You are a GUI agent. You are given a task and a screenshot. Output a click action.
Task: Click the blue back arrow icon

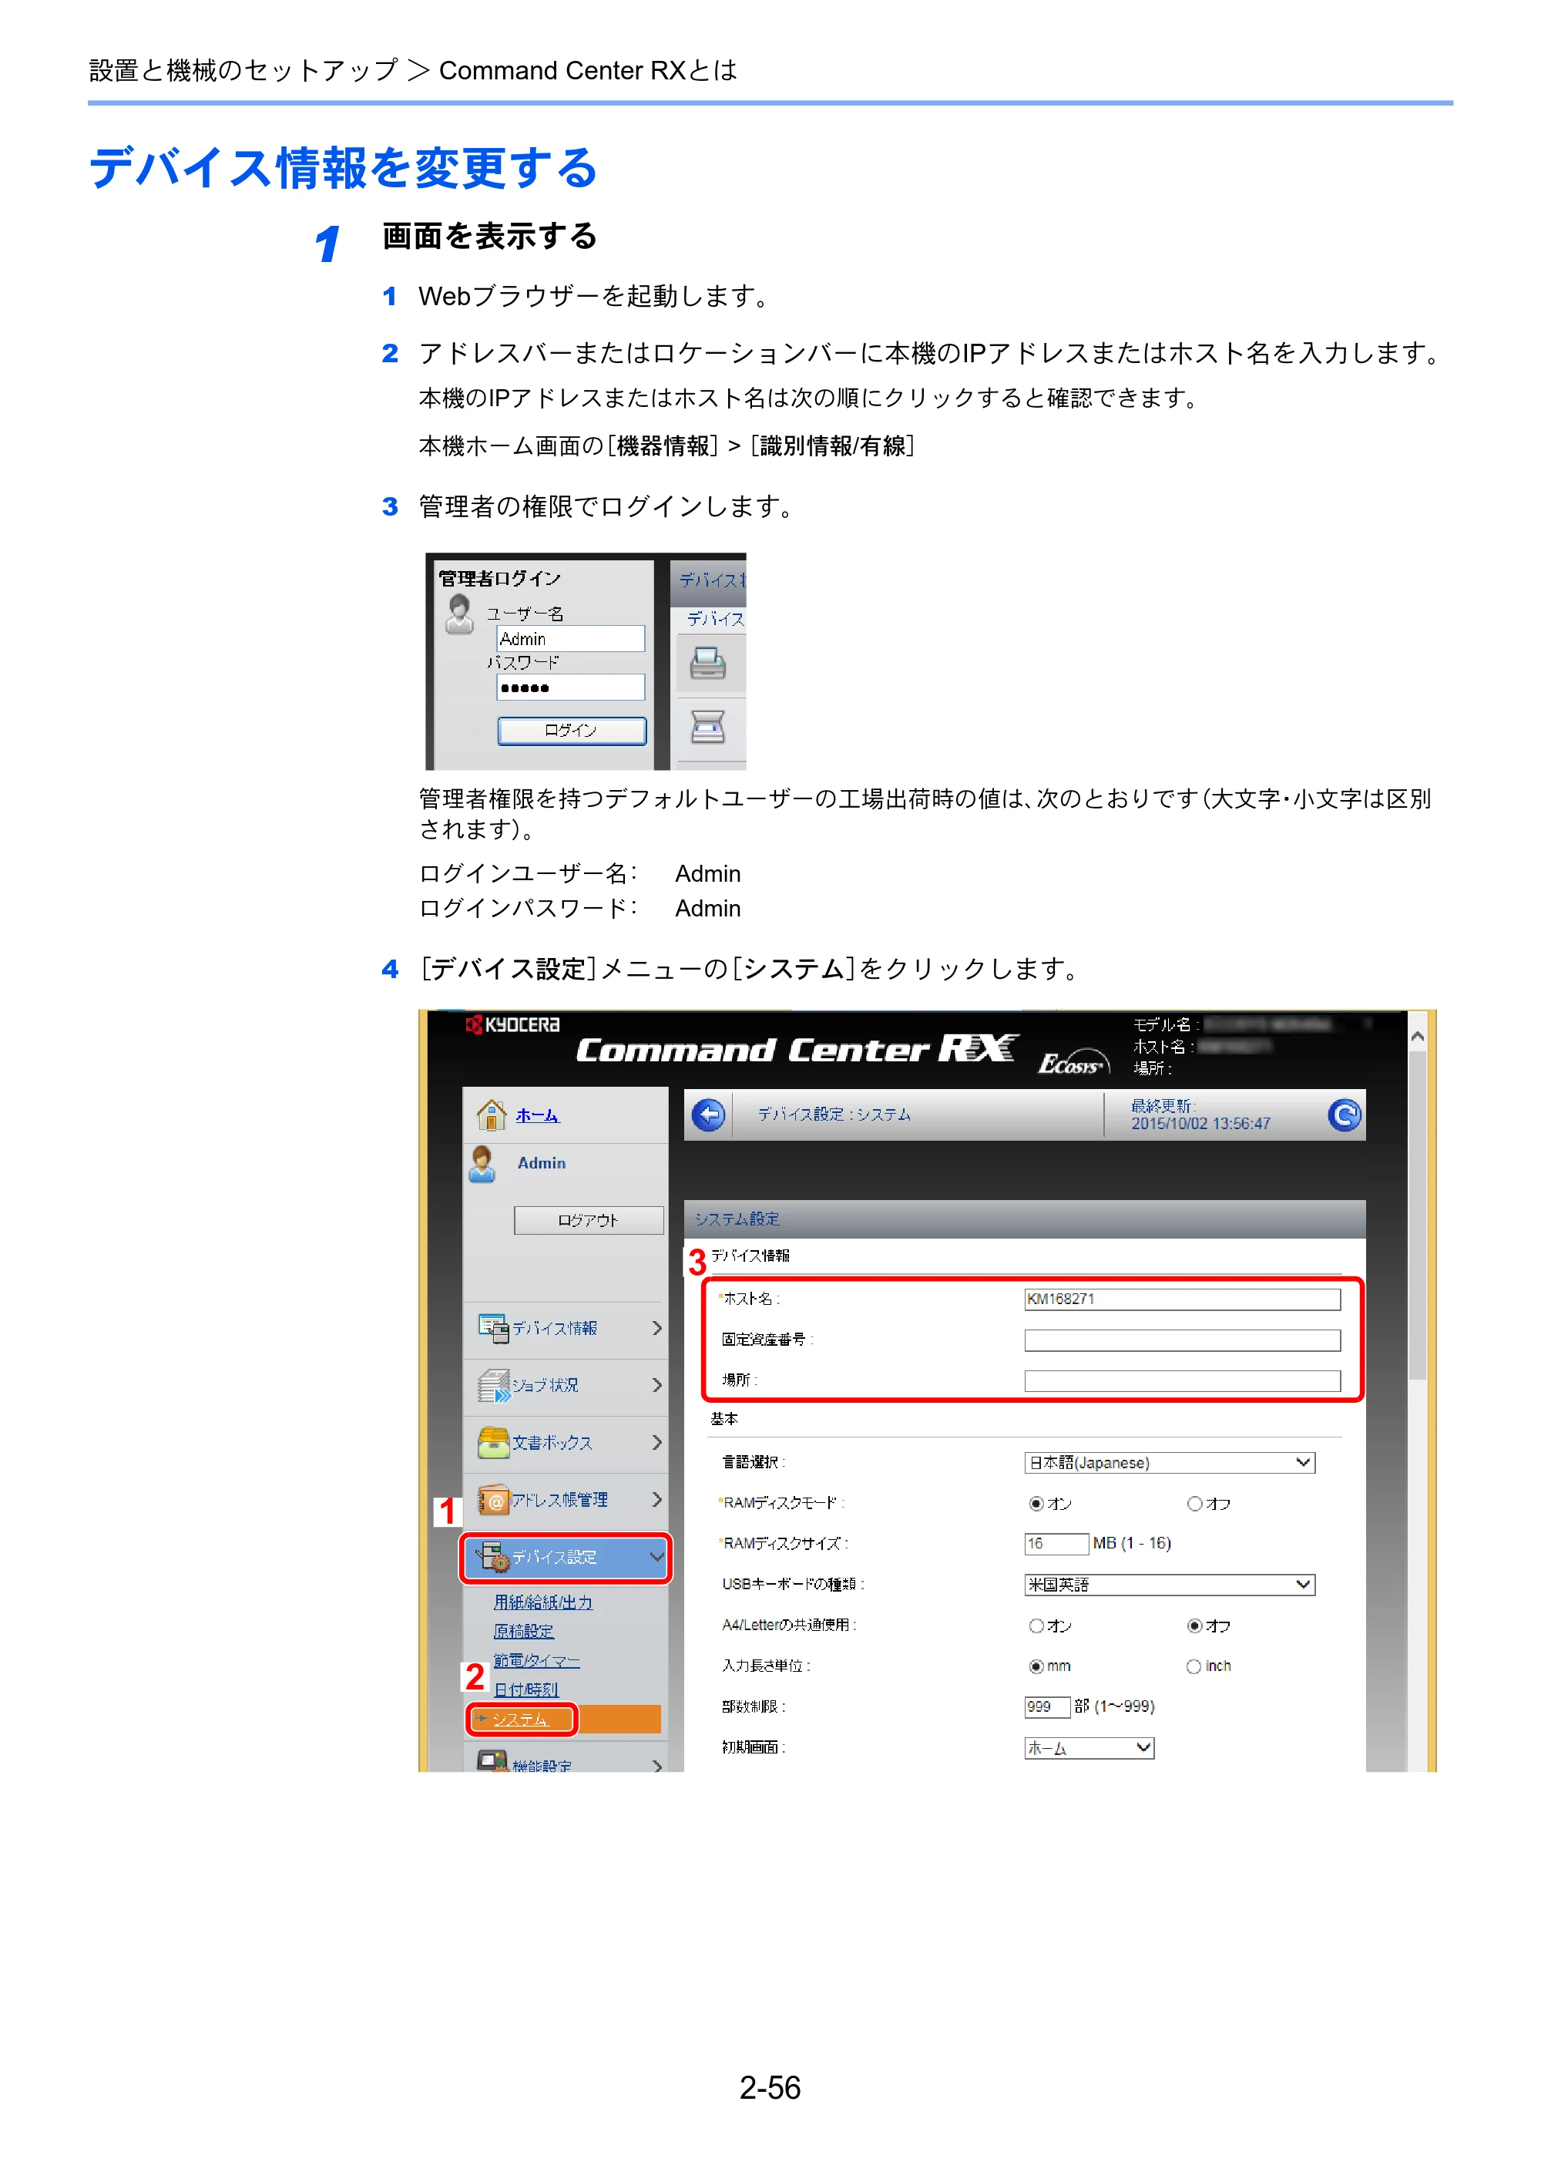708,1114
